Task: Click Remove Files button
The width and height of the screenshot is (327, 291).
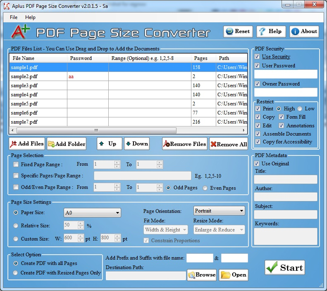Action: [x=185, y=143]
